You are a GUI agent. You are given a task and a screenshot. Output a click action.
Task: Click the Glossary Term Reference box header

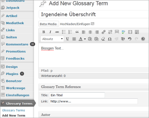(x=94, y=87)
